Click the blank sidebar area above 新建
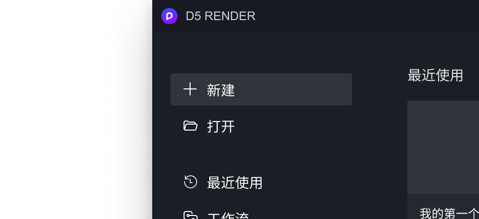This screenshot has height=219, width=479. [261, 53]
